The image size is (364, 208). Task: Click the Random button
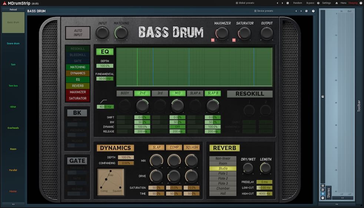point(297,3)
